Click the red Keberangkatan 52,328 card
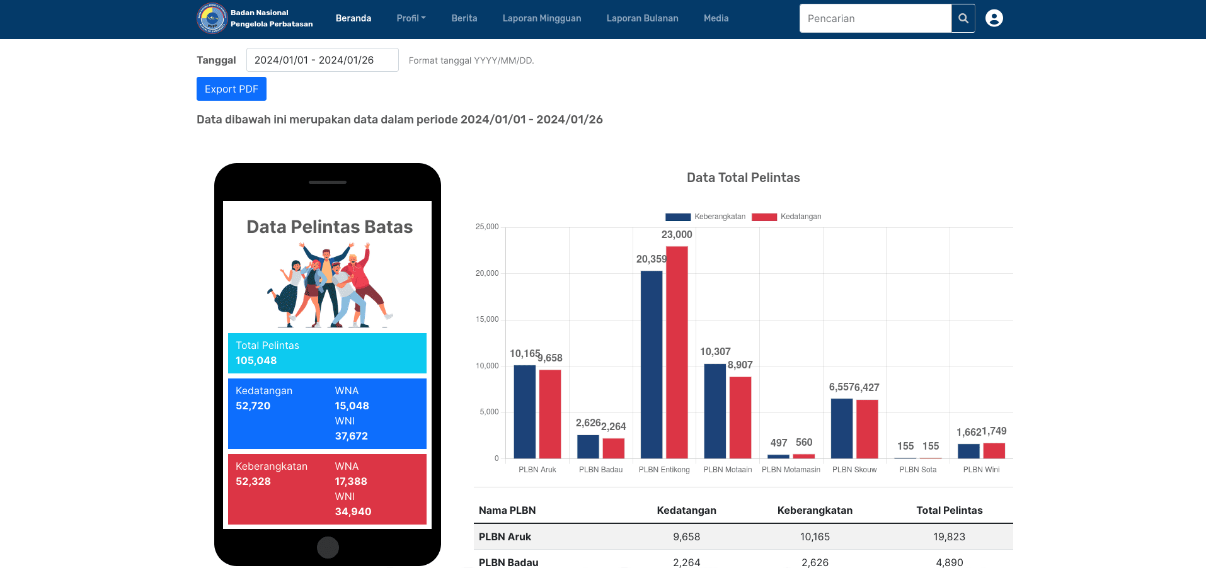 point(327,489)
